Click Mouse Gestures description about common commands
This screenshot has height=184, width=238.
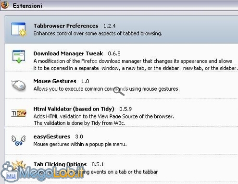point(107,89)
